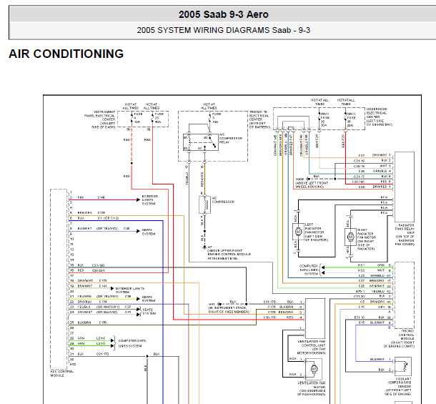The image size is (436, 404).
Task: Click the right radiator fan motor symbol
Action: coord(350,237)
